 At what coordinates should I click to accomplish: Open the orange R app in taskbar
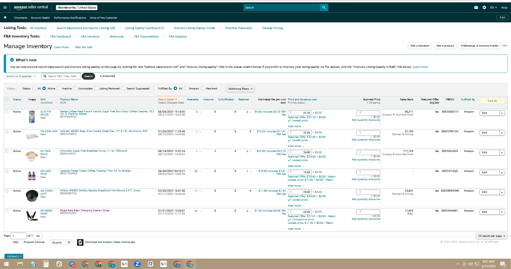tap(150, 264)
